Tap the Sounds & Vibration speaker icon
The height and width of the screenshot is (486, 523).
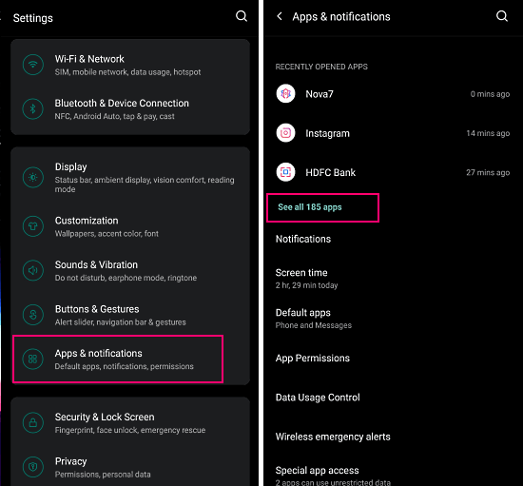pyautogui.click(x=32, y=270)
